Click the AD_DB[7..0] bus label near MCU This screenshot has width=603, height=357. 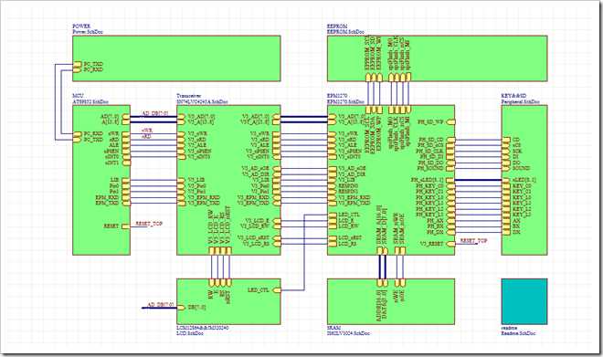pos(155,114)
